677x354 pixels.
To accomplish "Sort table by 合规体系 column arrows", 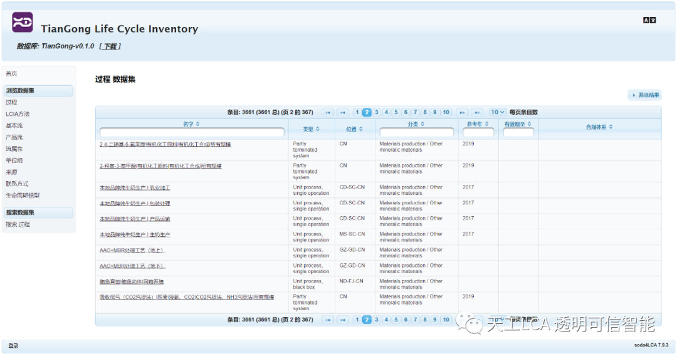I will tap(611, 127).
